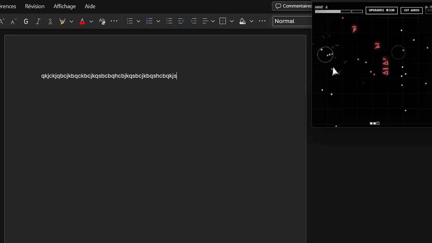Click the "WAVE 4" label in the game
This screenshot has width=432, height=243.
321,7
